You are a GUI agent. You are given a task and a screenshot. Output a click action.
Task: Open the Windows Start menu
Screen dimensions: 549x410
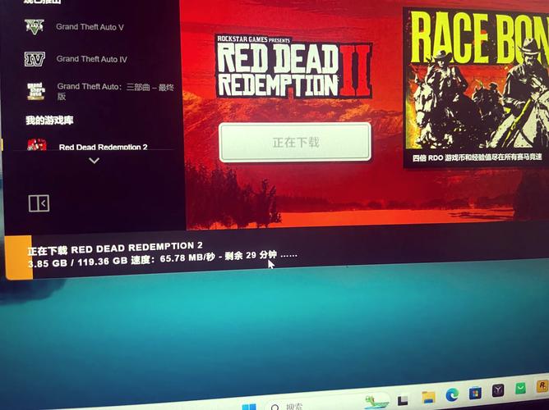click(x=249, y=408)
